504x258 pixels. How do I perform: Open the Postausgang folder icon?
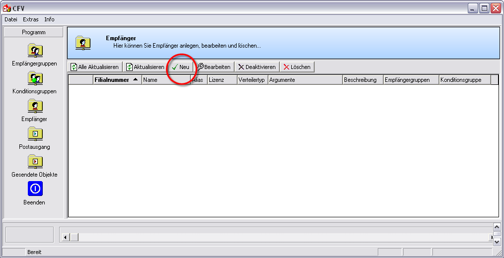pos(35,133)
